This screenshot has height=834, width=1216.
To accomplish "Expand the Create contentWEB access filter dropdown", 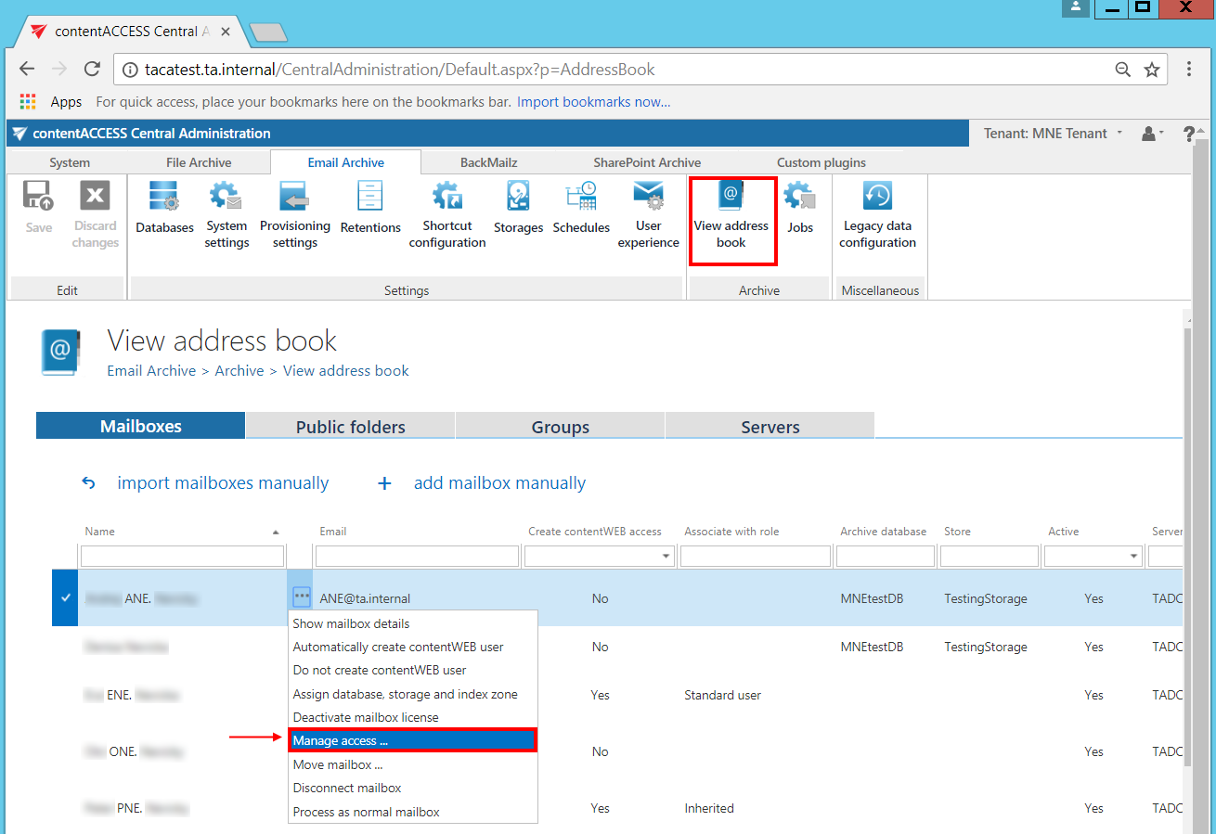I will [666, 557].
